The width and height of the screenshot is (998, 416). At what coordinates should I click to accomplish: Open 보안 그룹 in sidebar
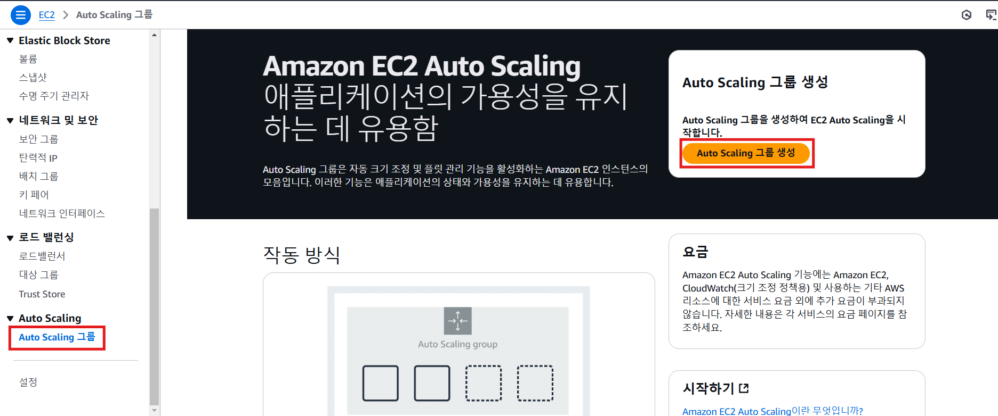[38, 139]
